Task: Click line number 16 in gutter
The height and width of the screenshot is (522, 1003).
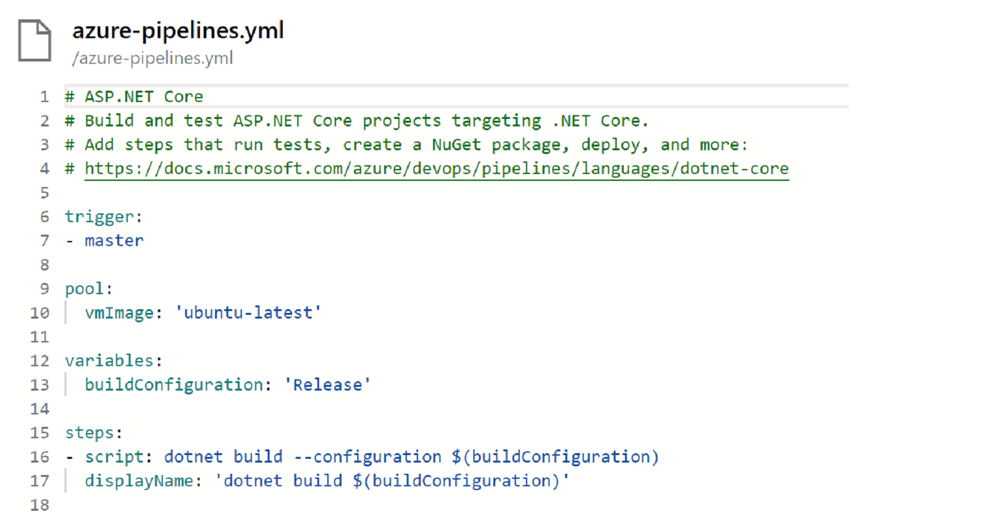Action: (x=39, y=457)
